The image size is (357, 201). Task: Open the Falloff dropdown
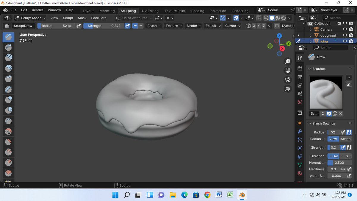pyautogui.click(x=213, y=26)
